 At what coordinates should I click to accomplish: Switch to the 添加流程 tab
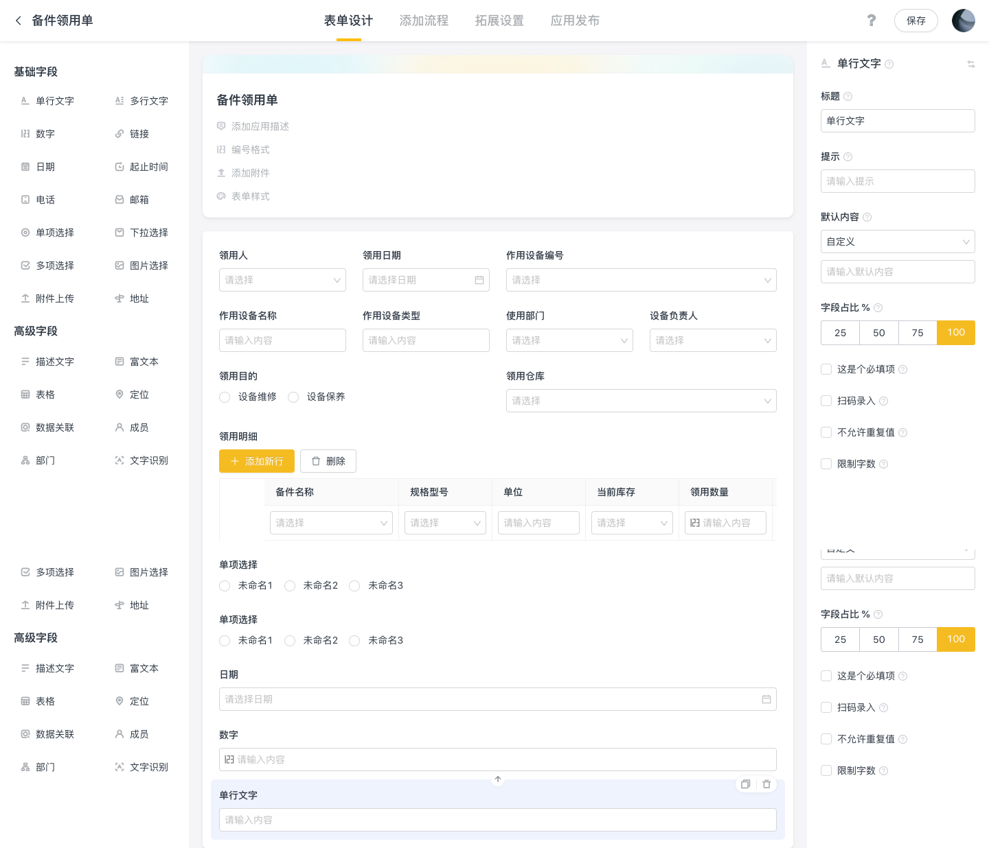424,21
